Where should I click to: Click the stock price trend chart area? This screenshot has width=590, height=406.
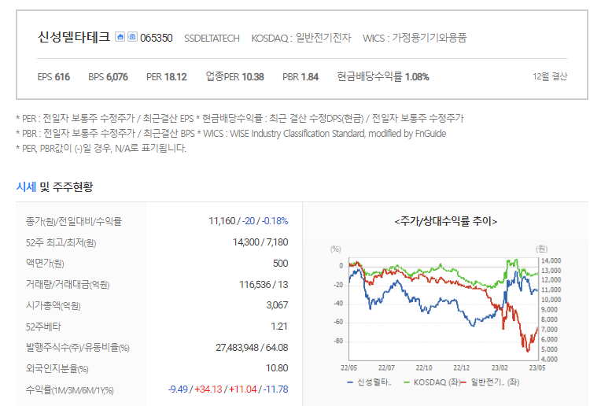[x=444, y=309]
